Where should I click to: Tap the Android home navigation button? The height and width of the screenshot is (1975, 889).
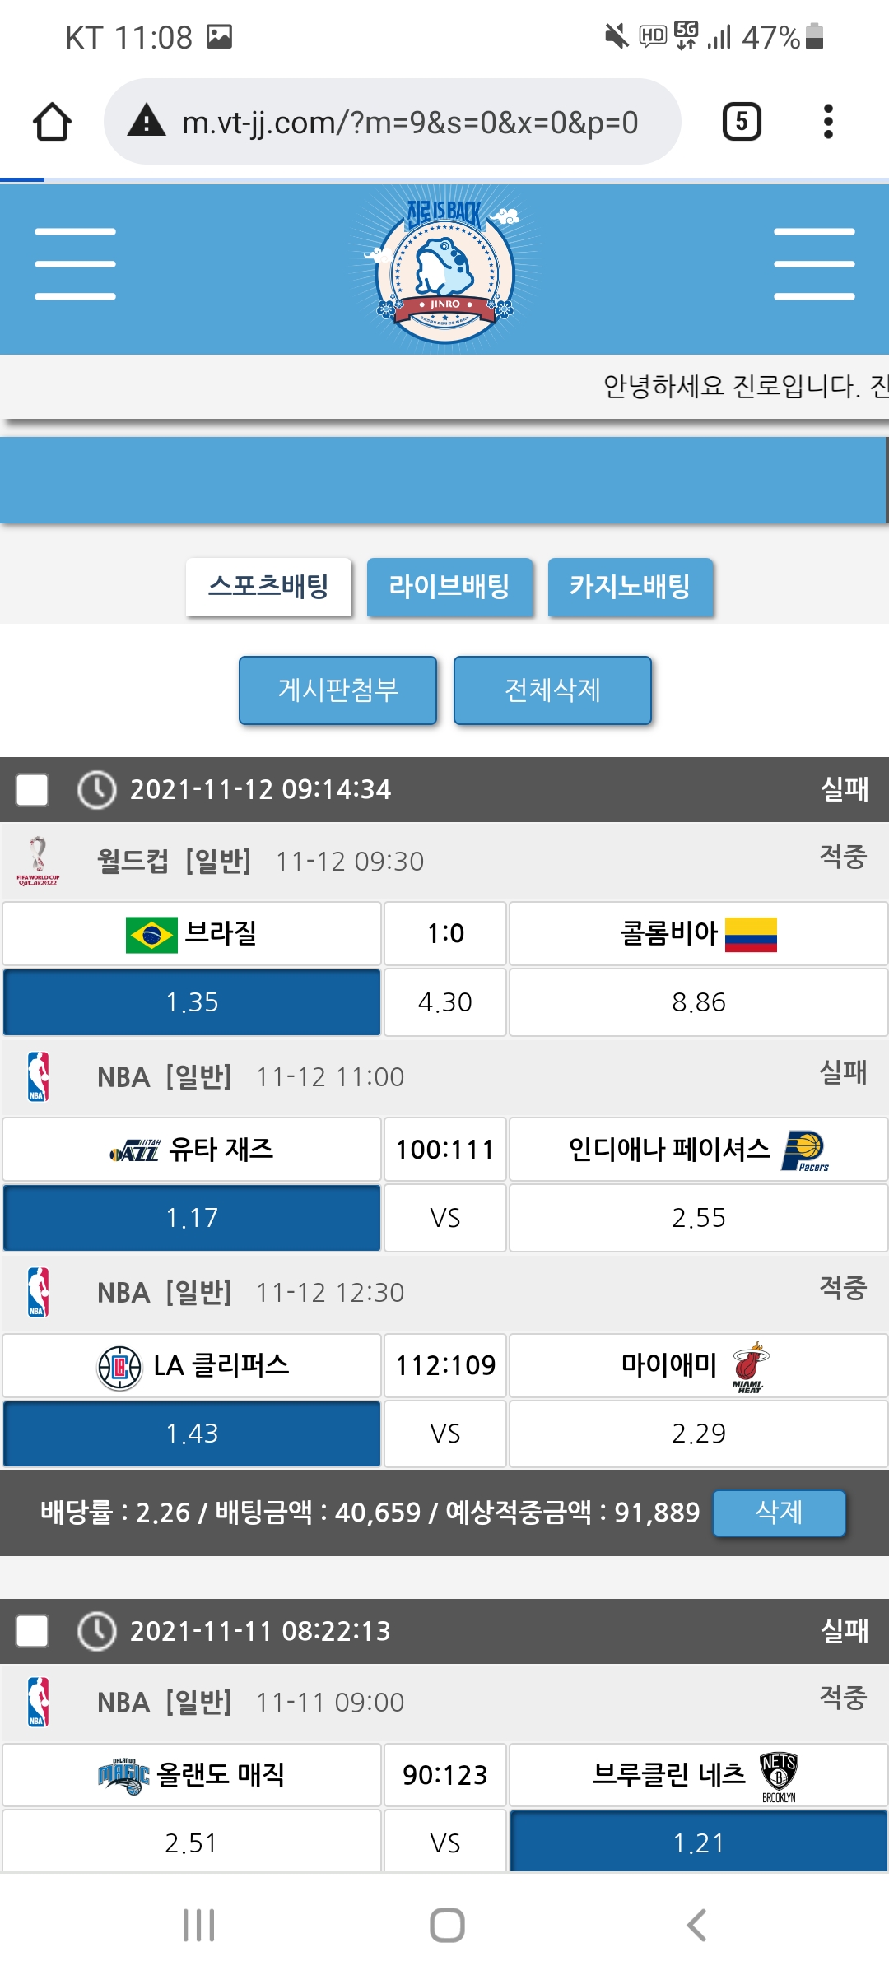tap(447, 1926)
